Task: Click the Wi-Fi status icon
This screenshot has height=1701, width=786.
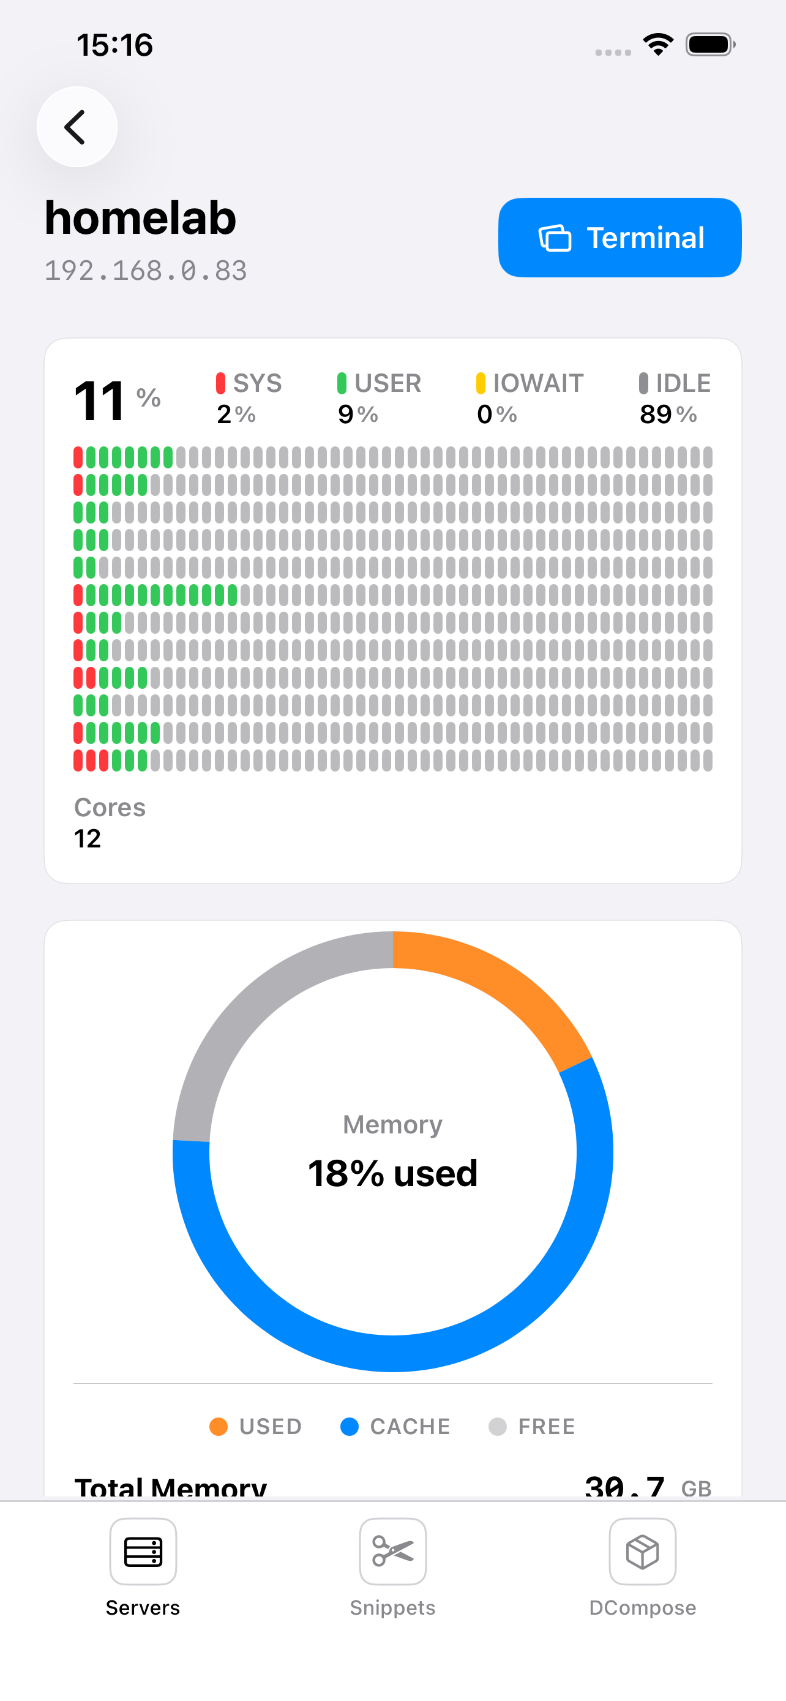Action: (x=657, y=43)
